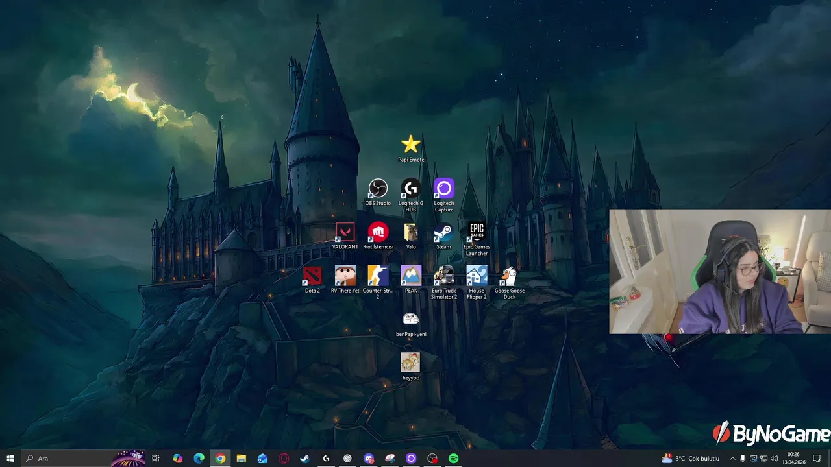Open Opera browser from the taskbar
831x467 pixels.
(x=284, y=459)
